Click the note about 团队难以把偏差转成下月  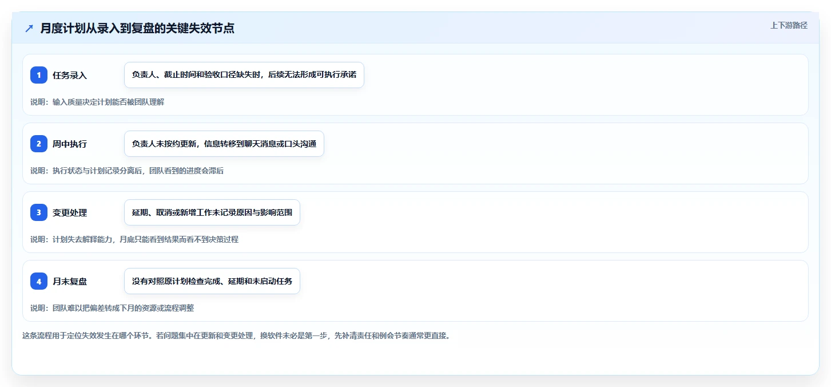(112, 308)
